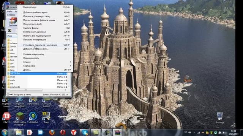Choose 'Показать информацию' menu entry
The image size is (243, 136).
[x=45, y=40]
